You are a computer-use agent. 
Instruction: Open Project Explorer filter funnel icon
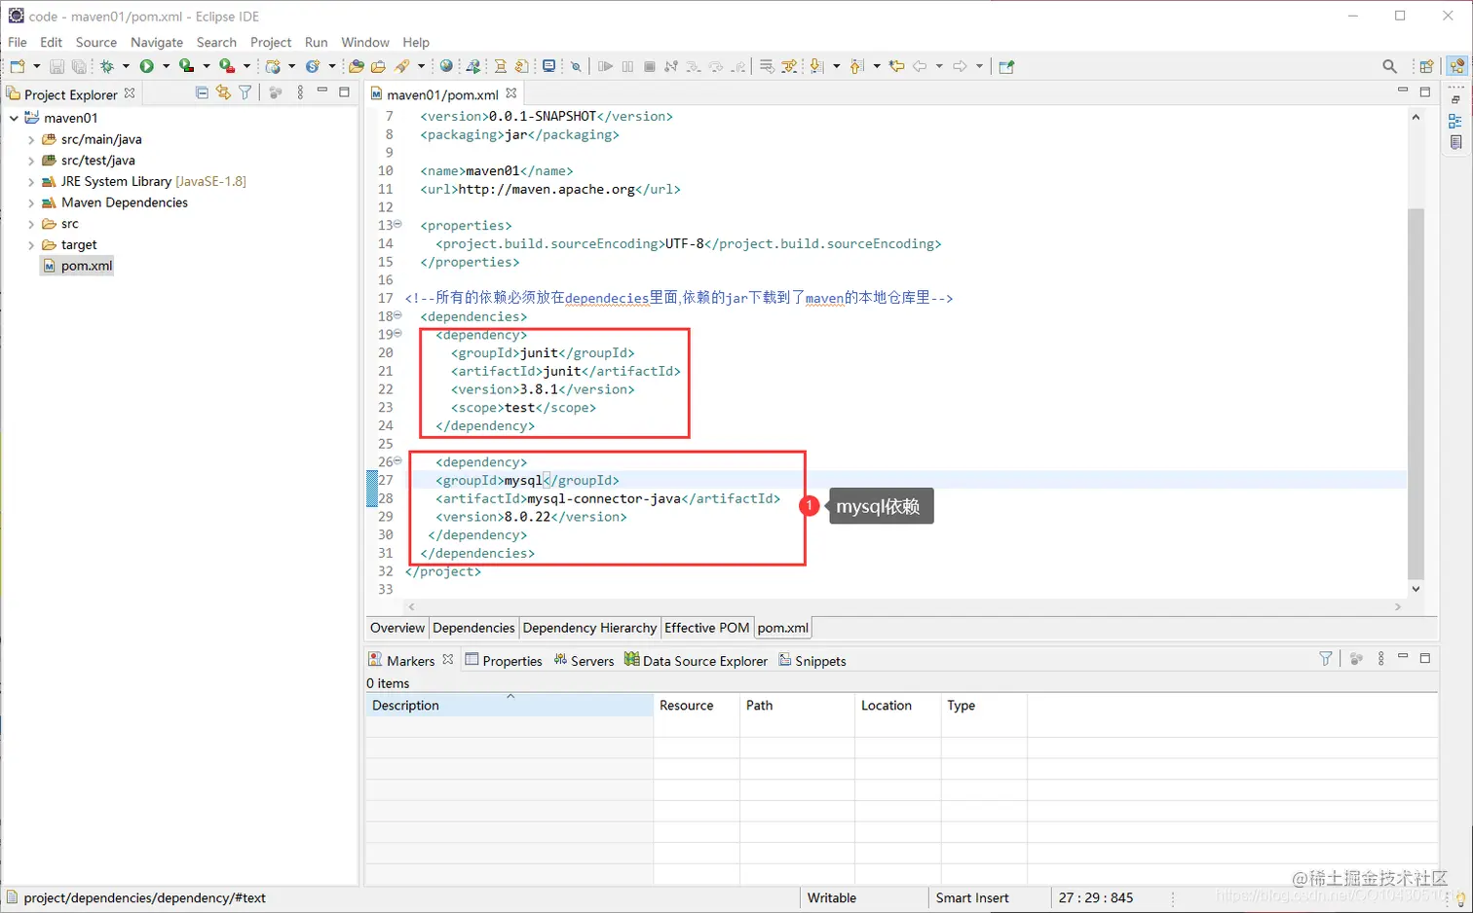click(x=245, y=92)
